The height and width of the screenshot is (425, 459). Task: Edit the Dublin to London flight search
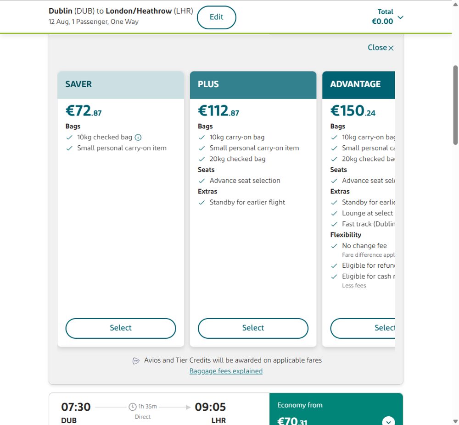coord(216,17)
